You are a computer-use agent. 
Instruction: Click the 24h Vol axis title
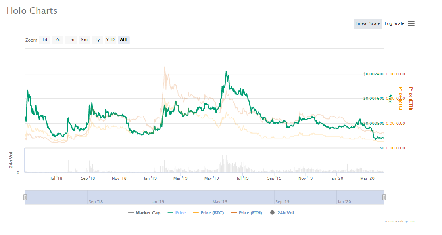click(11, 160)
